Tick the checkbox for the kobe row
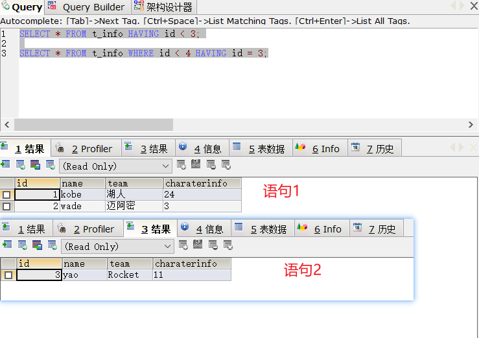The image size is (479, 338). (6, 195)
